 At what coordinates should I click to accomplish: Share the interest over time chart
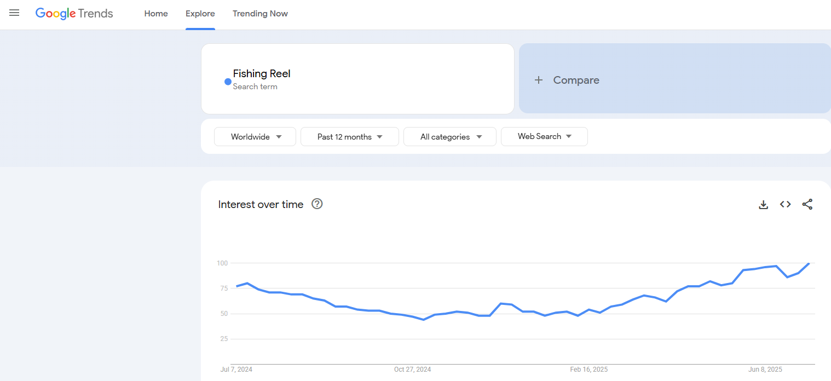point(807,204)
